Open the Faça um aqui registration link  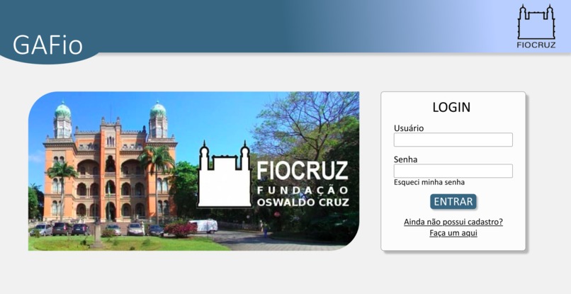453,233
